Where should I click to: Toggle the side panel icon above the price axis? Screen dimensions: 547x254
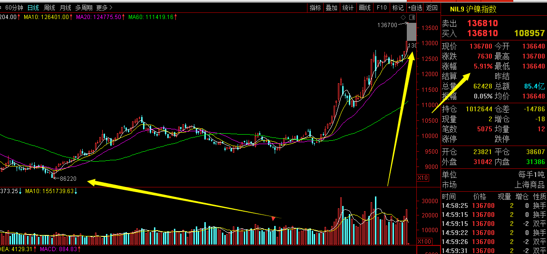(412, 17)
